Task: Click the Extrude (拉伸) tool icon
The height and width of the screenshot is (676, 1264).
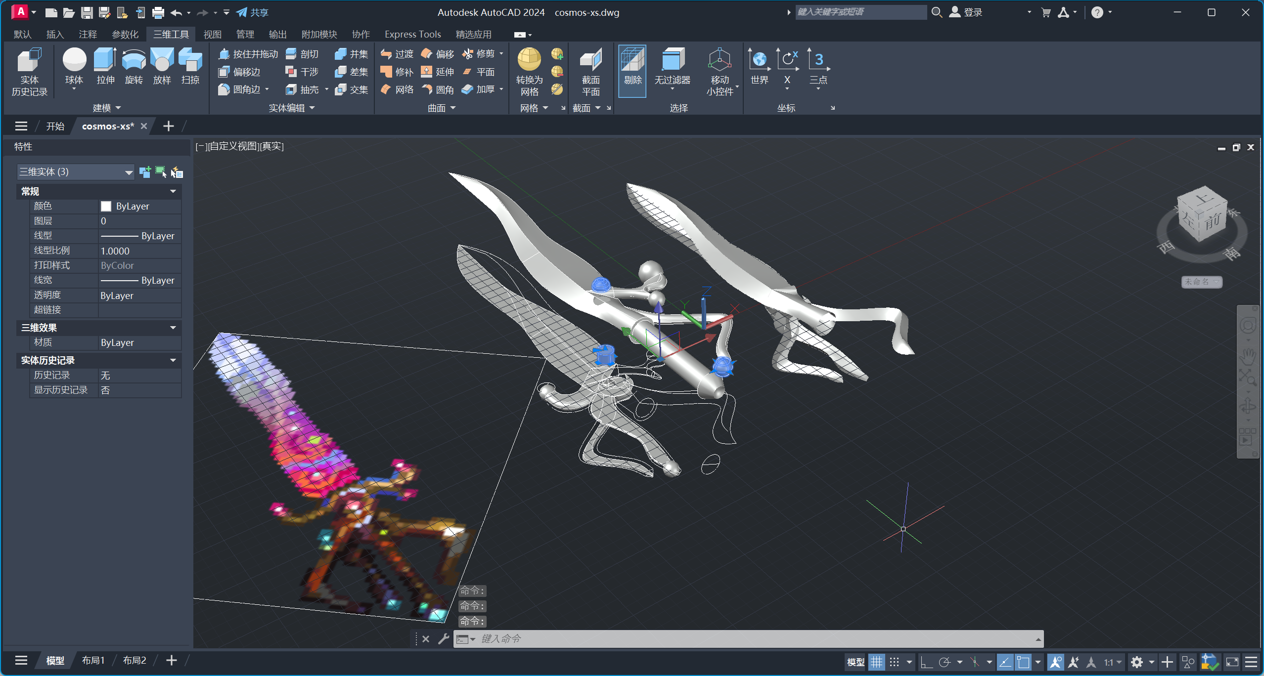Action: coord(105,60)
